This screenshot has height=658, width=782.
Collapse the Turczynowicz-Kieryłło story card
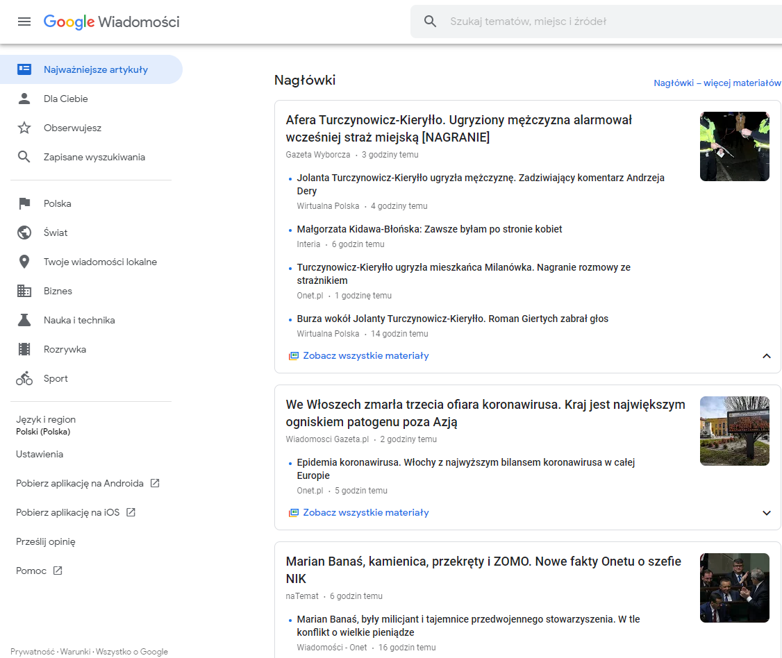[767, 356]
